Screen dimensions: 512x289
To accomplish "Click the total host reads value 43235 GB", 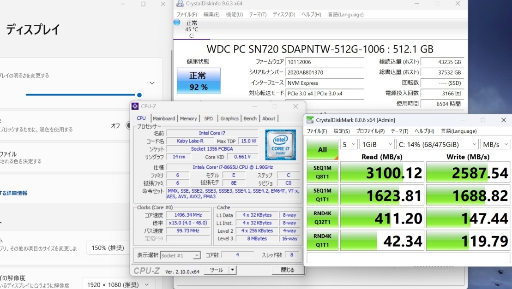I will (443, 62).
